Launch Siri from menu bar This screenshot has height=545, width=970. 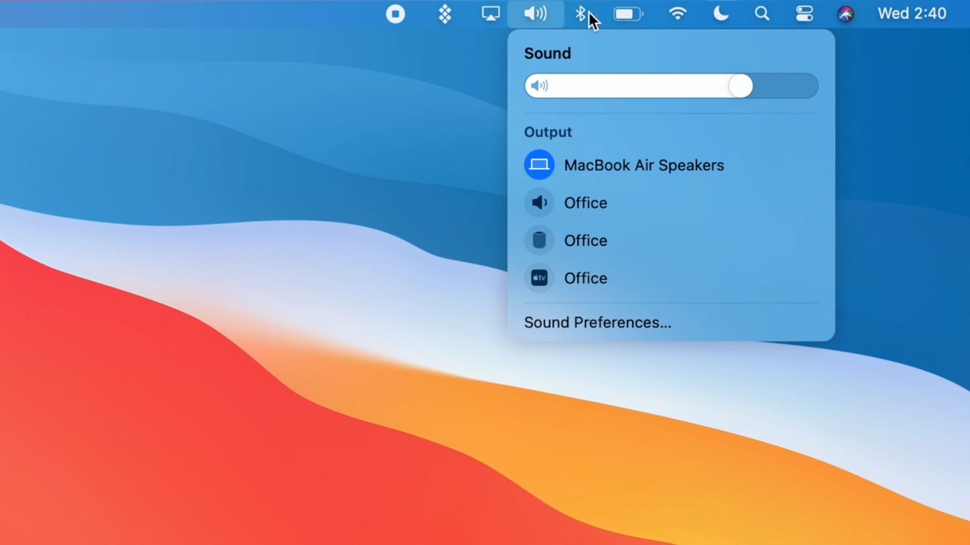click(846, 14)
